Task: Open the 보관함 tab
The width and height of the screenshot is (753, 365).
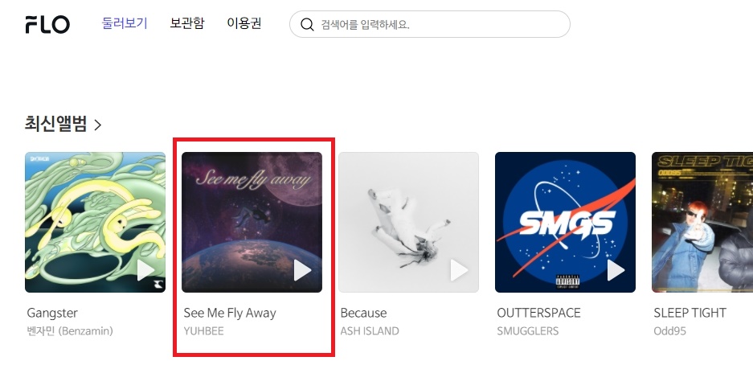Action: [187, 23]
